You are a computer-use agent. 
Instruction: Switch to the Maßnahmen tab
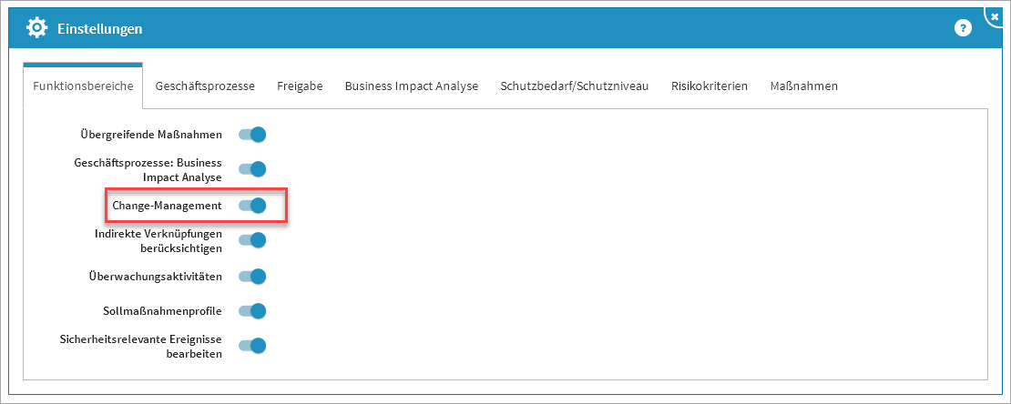(x=803, y=86)
